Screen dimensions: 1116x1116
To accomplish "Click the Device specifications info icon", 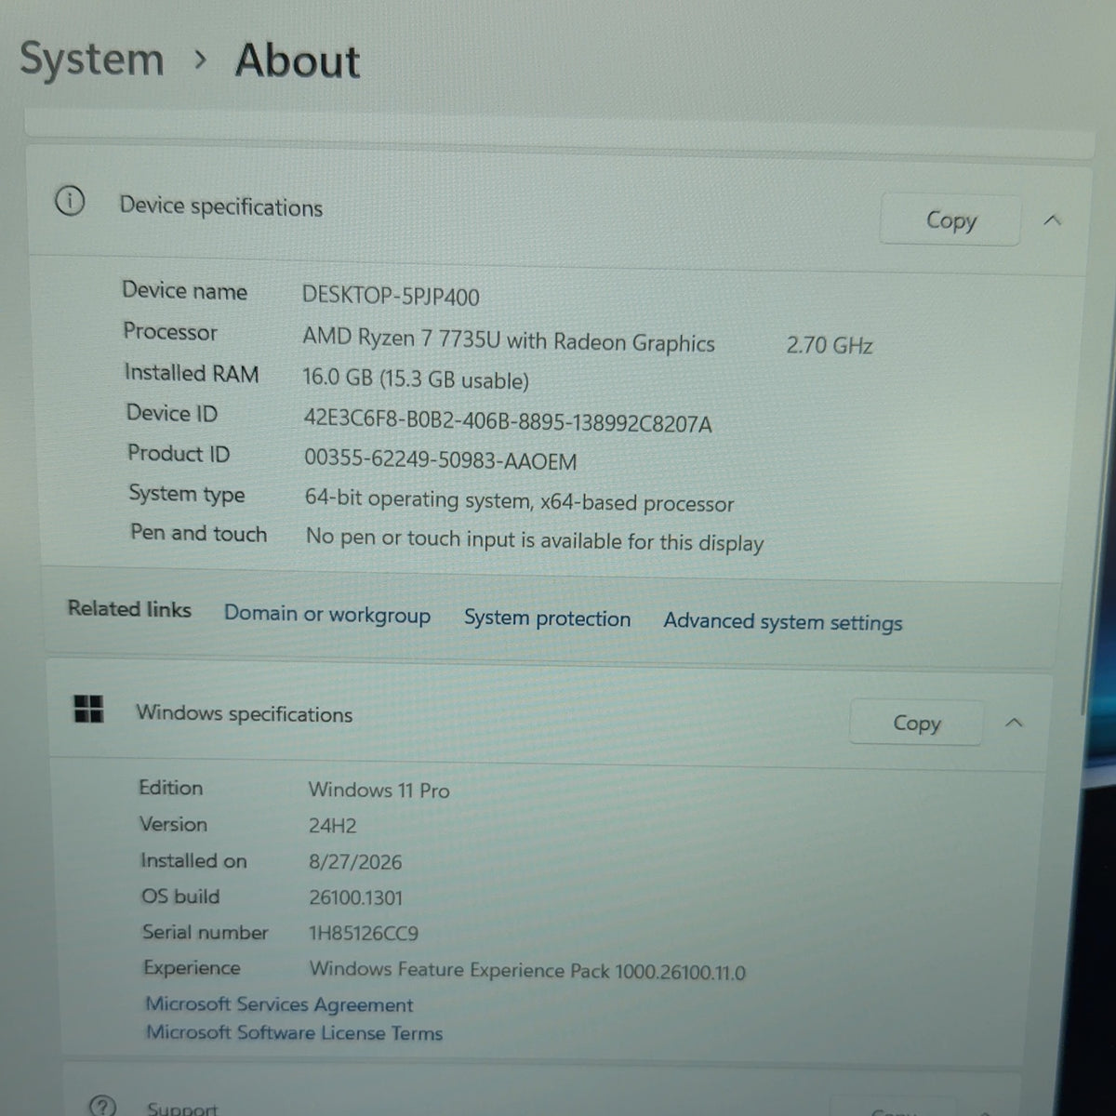I will coord(70,201).
